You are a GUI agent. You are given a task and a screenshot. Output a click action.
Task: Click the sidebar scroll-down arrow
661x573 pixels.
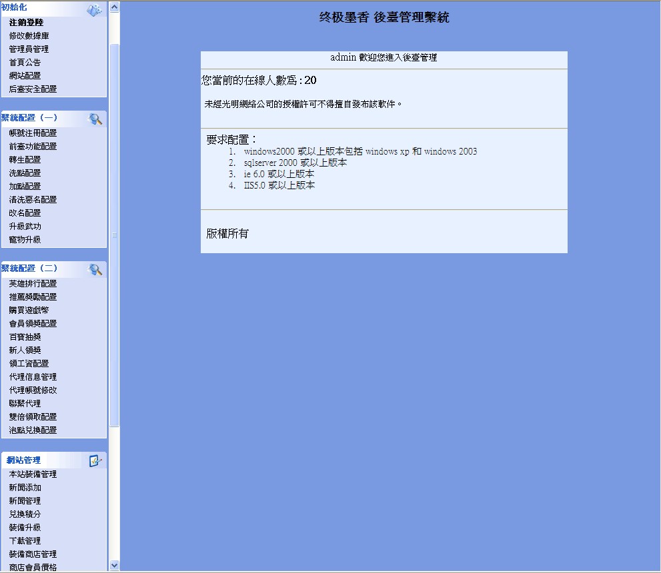click(114, 565)
